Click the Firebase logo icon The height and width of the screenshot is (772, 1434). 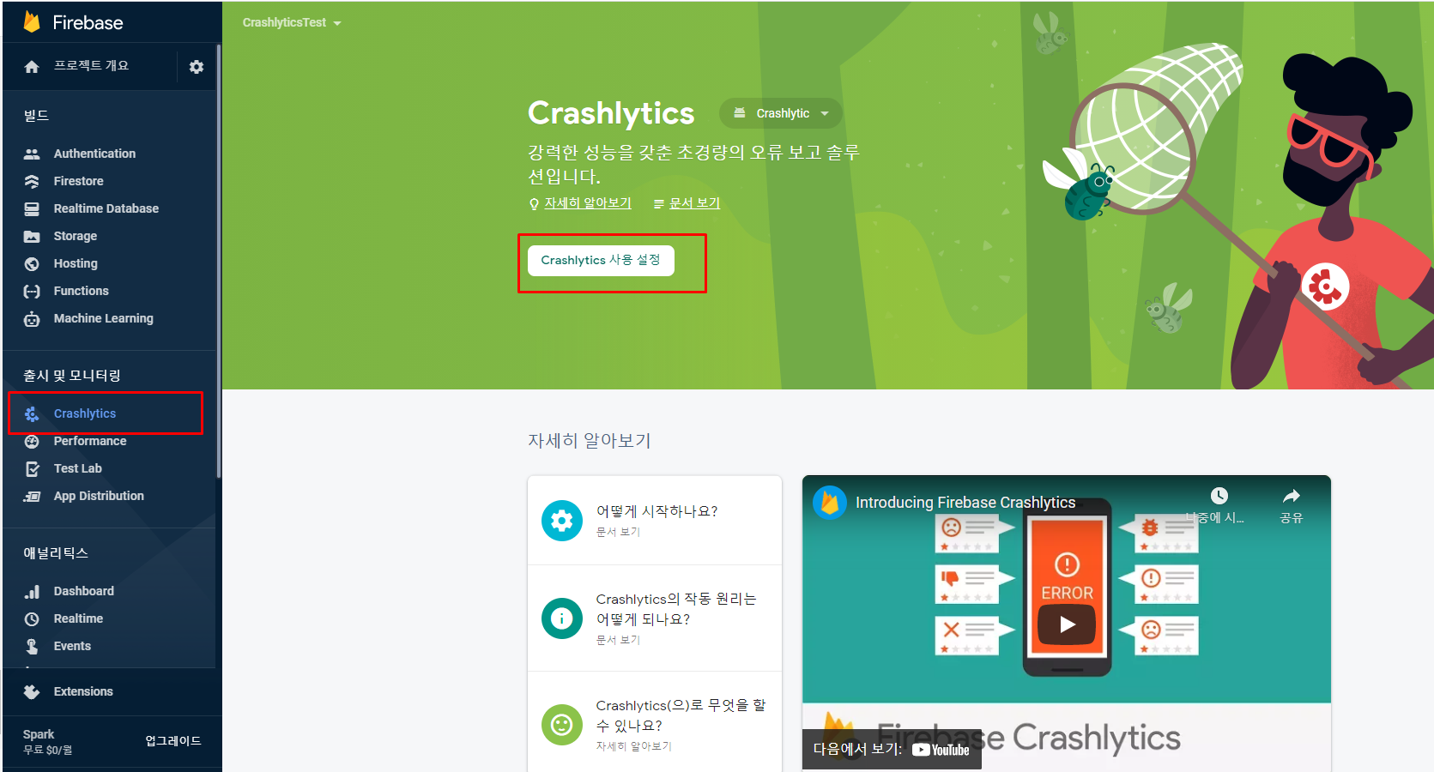32,22
